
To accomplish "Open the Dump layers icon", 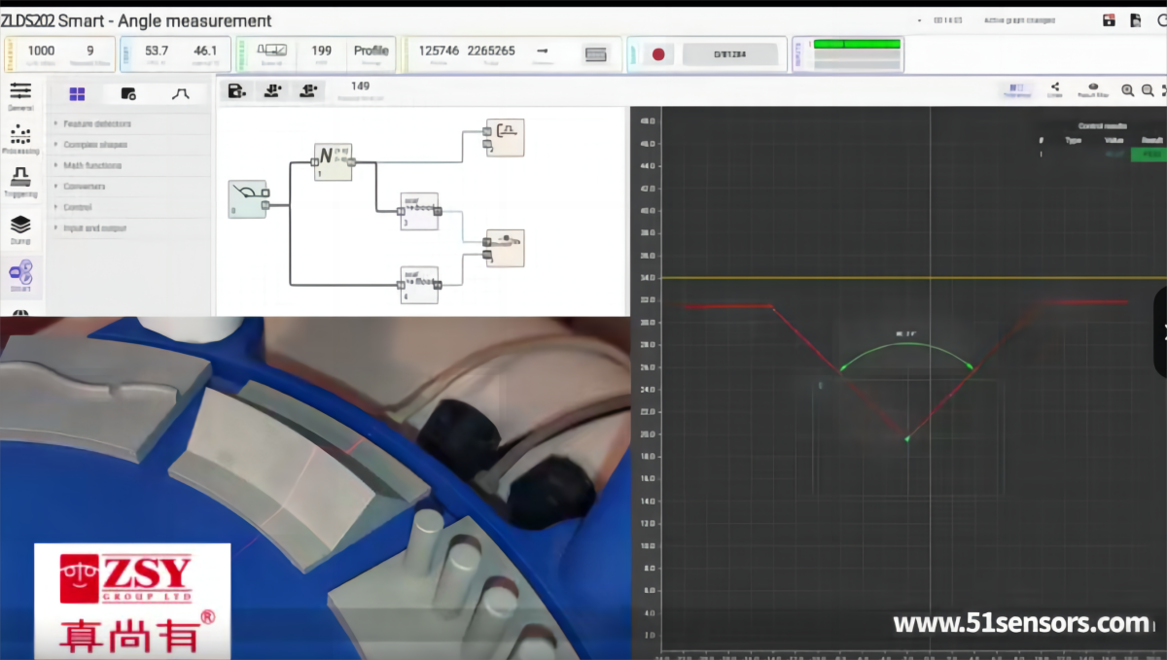I will (20, 227).
